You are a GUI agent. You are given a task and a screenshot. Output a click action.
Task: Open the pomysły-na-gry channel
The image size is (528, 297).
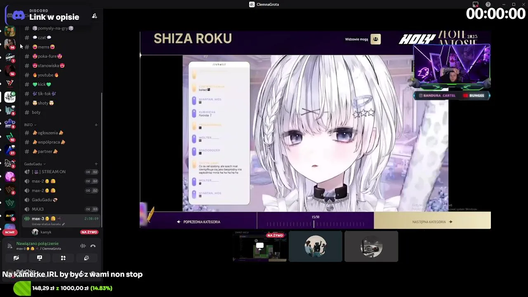point(61,28)
